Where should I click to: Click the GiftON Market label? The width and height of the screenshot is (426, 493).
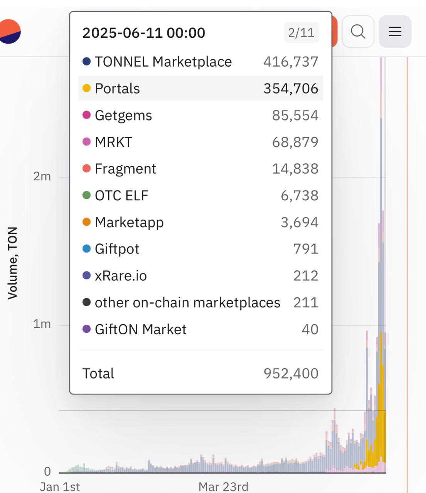tap(141, 329)
